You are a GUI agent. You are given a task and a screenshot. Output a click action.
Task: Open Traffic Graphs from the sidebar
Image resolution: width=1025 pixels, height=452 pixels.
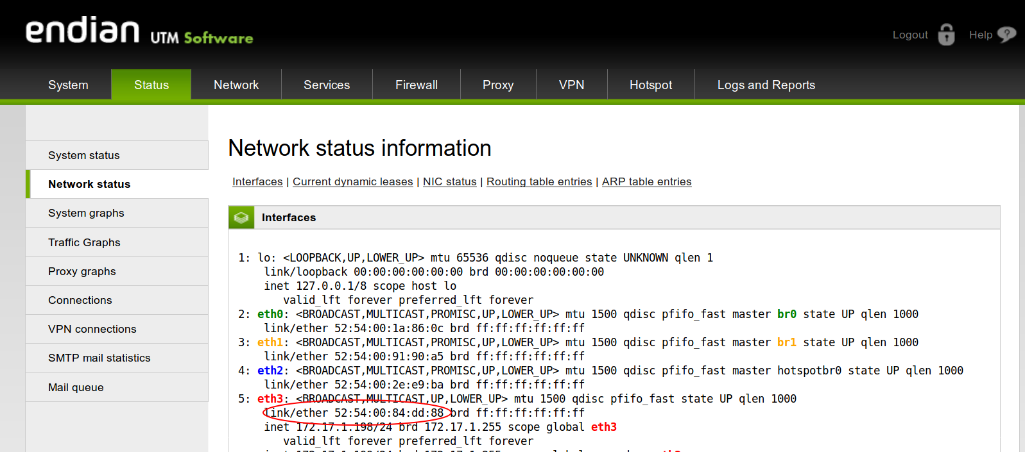[x=84, y=242]
